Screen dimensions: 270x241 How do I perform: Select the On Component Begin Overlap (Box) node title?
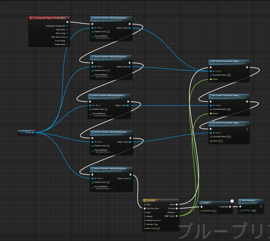[49, 18]
